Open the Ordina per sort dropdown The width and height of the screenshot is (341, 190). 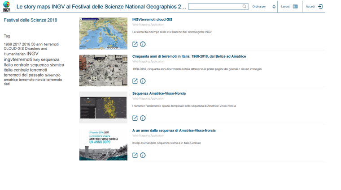coord(264,7)
